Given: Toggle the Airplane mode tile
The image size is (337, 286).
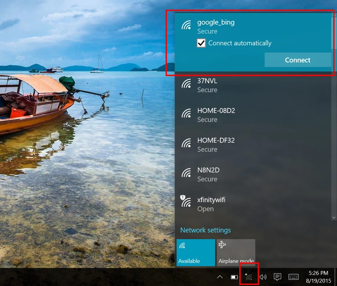Looking at the screenshot, I should click(236, 253).
